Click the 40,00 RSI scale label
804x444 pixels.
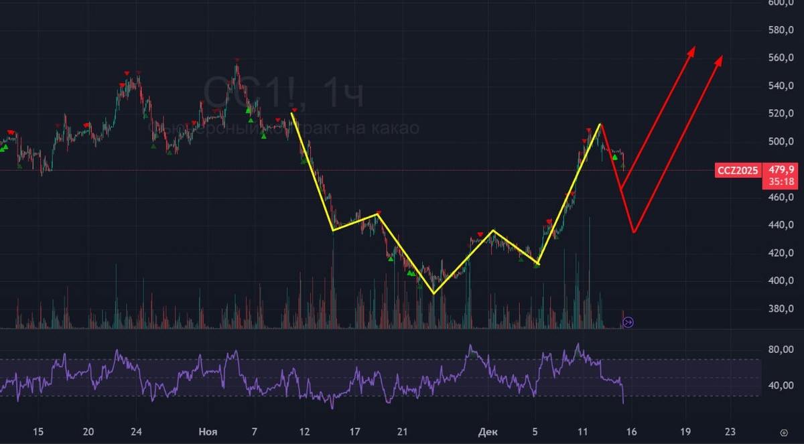coord(781,386)
